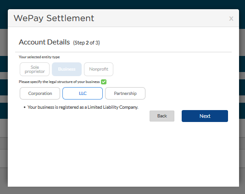Select the Sole proprietor entity type
The width and height of the screenshot is (245, 194).
(34, 69)
